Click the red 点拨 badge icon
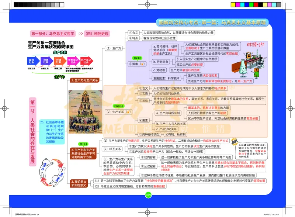 pyautogui.click(x=233, y=142)
